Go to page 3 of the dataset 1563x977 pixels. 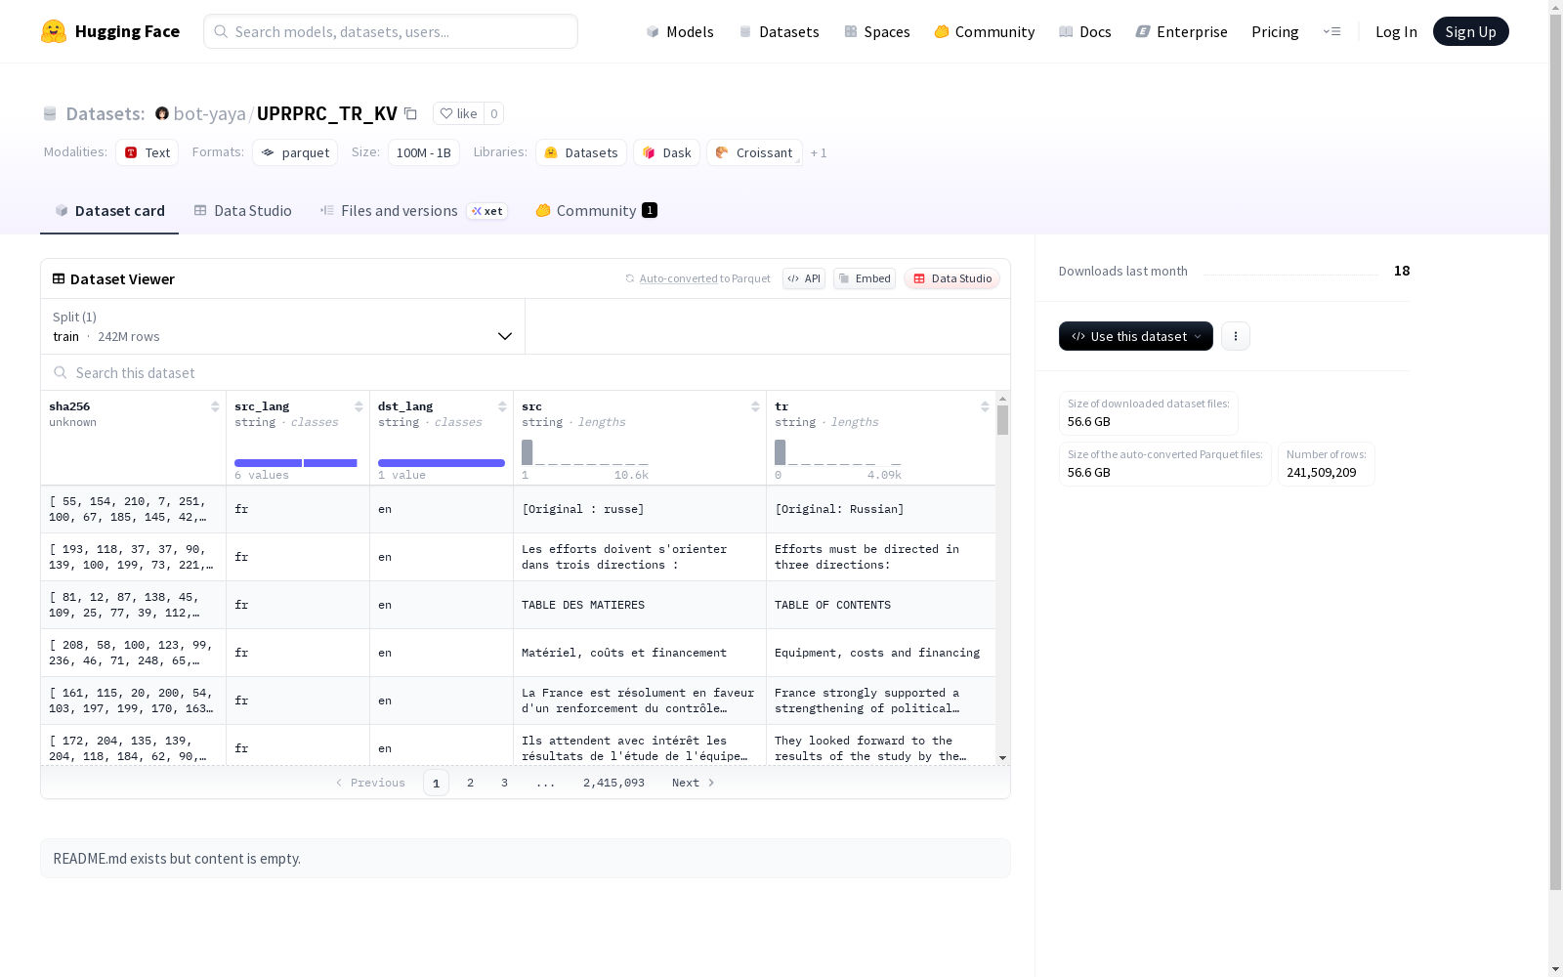pyautogui.click(x=505, y=783)
